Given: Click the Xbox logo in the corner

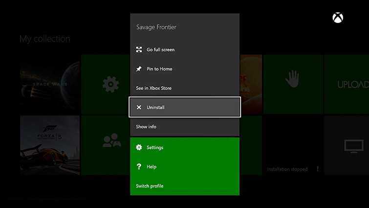Looking at the screenshot, I should pos(338,19).
